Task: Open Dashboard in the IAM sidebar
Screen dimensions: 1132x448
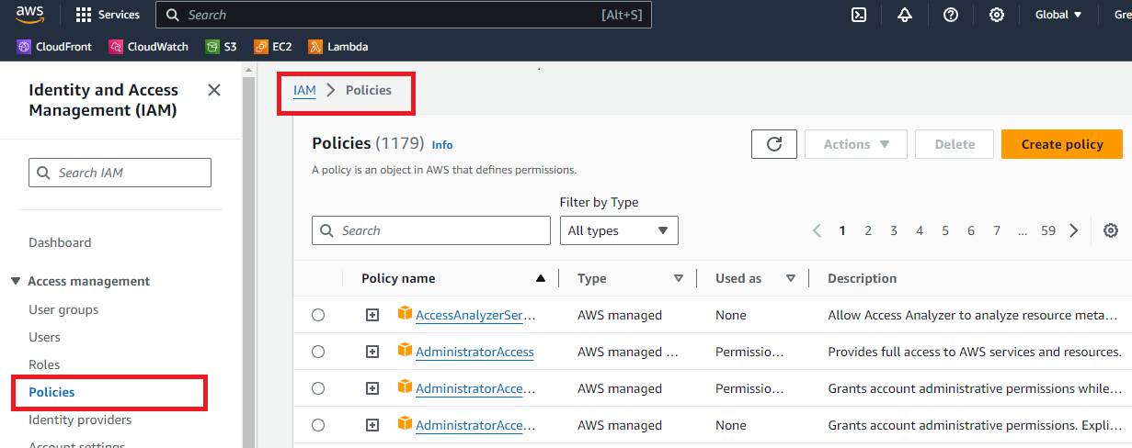Action: point(60,242)
